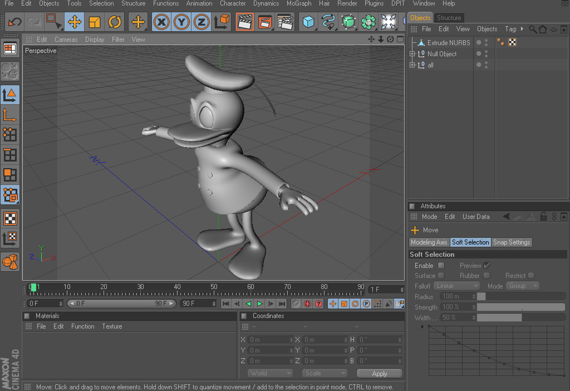The height and width of the screenshot is (391, 570).
Task: Adjust the Radius slider
Action: pyautogui.click(x=521, y=297)
